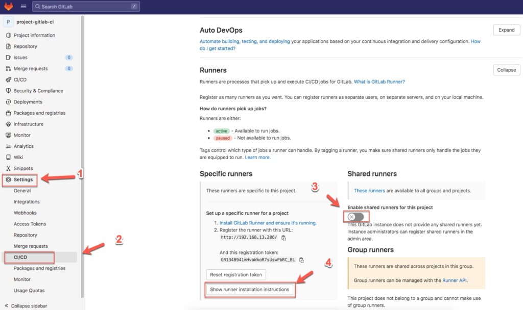Click the red 'paused' status badge
Image resolution: width=523 pixels, height=310 pixels.
223,138
